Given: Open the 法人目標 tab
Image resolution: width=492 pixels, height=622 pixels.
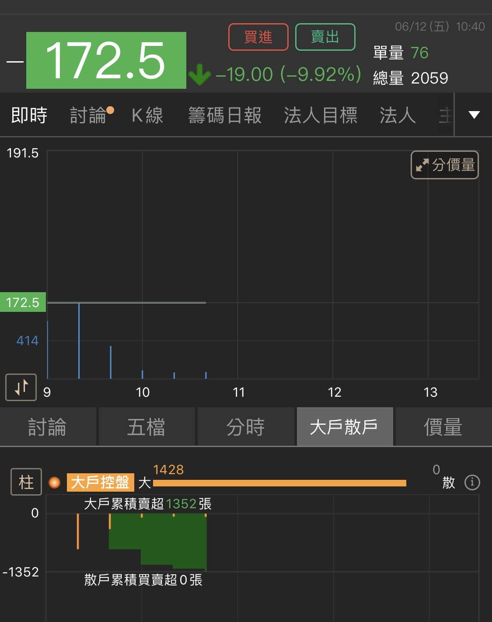Looking at the screenshot, I should point(321,116).
